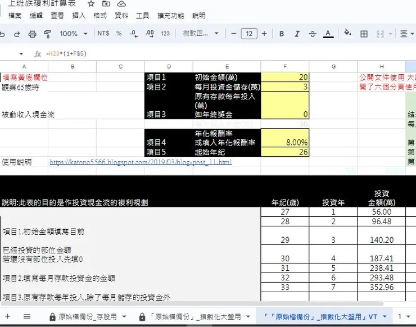Viewport: 416px width, 327px height.
Task: Select the 8.00% annual return cell
Action: coord(285,138)
